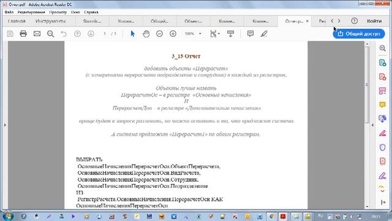Click the RU language indicator
This screenshot has width=392, height=221.
pos(320,216)
